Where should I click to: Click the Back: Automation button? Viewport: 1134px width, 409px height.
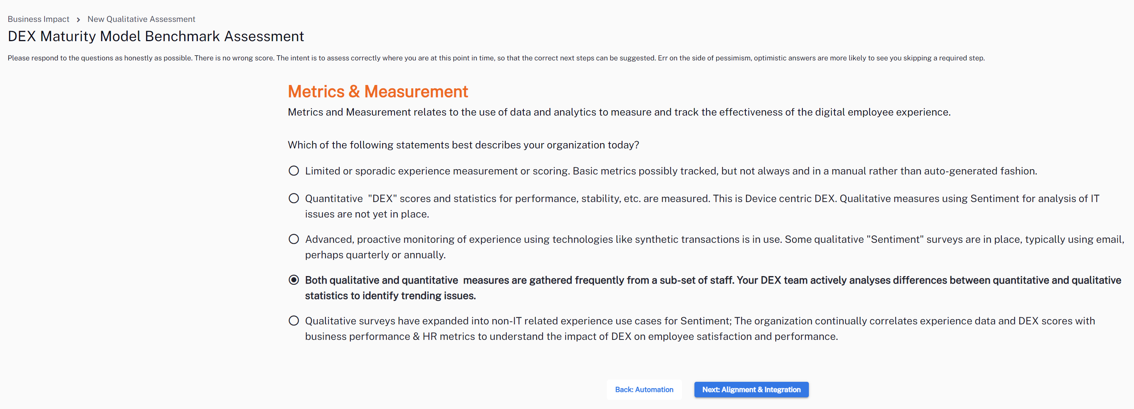[643, 390]
